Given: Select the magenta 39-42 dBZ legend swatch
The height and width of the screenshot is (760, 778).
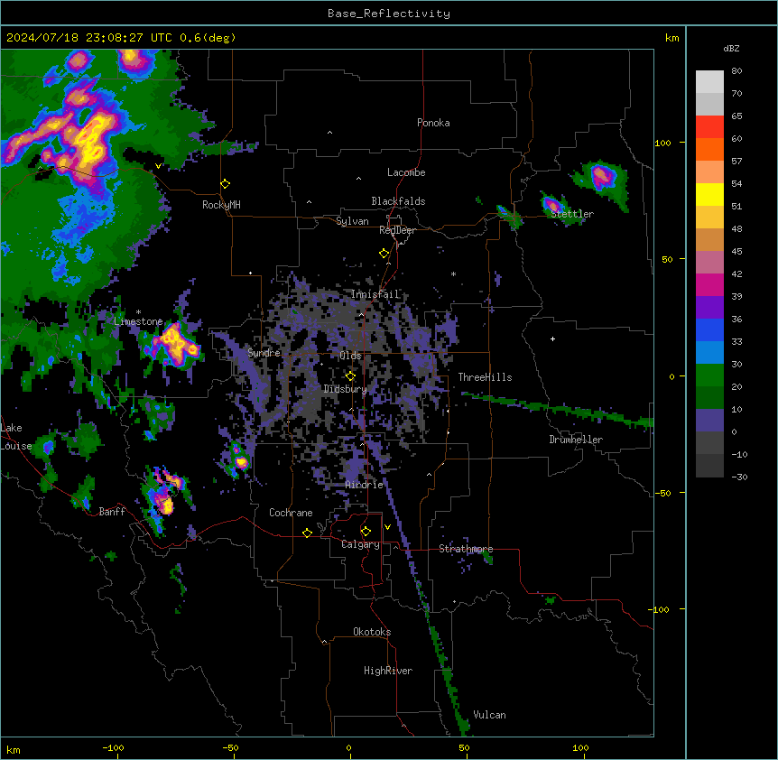Looking at the screenshot, I should click(709, 284).
